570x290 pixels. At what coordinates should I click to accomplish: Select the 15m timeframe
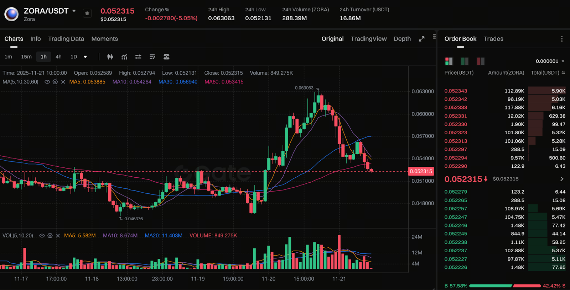click(26, 57)
